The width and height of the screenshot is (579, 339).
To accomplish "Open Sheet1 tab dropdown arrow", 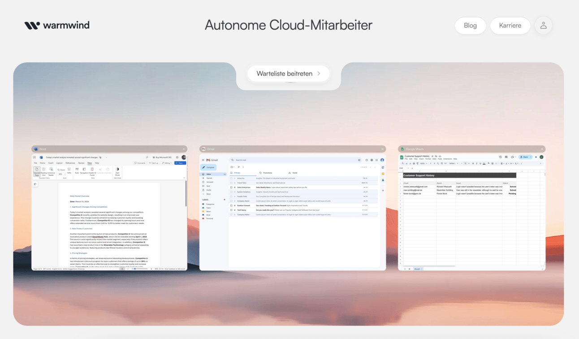I will click(x=422, y=269).
